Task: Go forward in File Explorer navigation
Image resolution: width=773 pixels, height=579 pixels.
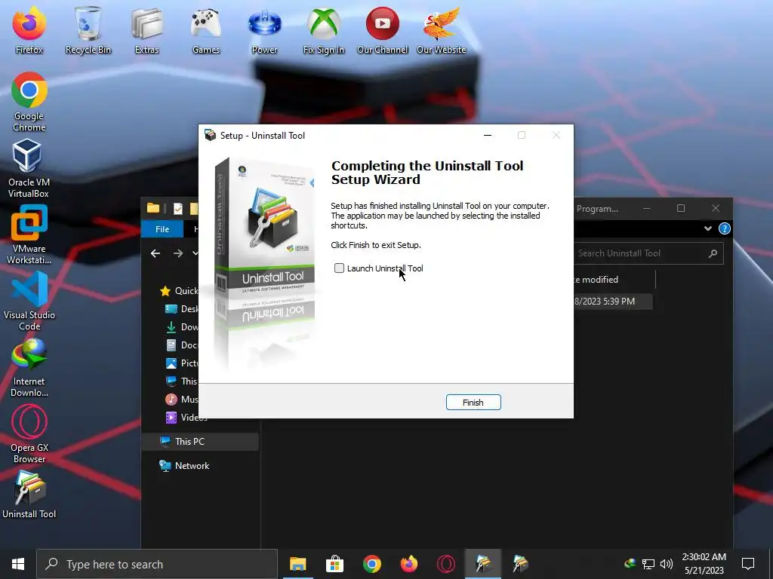Action: click(178, 253)
